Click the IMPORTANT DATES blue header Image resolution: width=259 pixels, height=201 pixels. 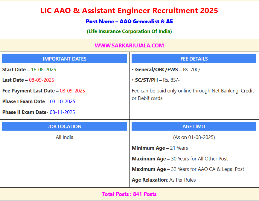point(64,59)
